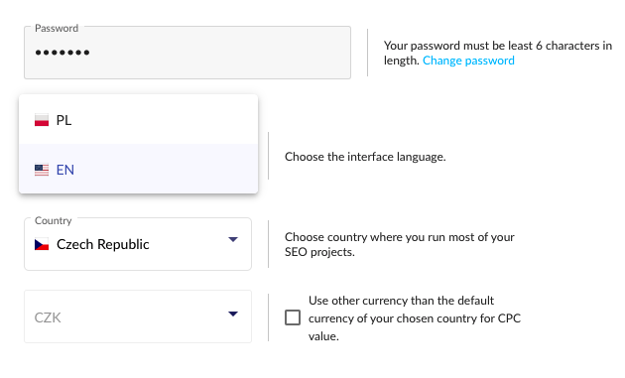The height and width of the screenshot is (378, 625).
Task: Click the CZK currency field
Action: pyautogui.click(x=138, y=316)
